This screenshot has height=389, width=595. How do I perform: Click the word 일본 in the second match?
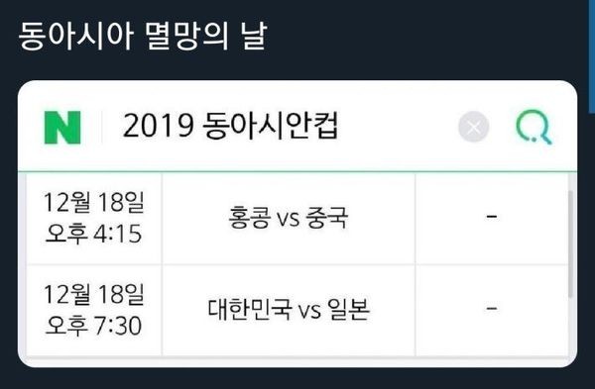[x=348, y=309]
